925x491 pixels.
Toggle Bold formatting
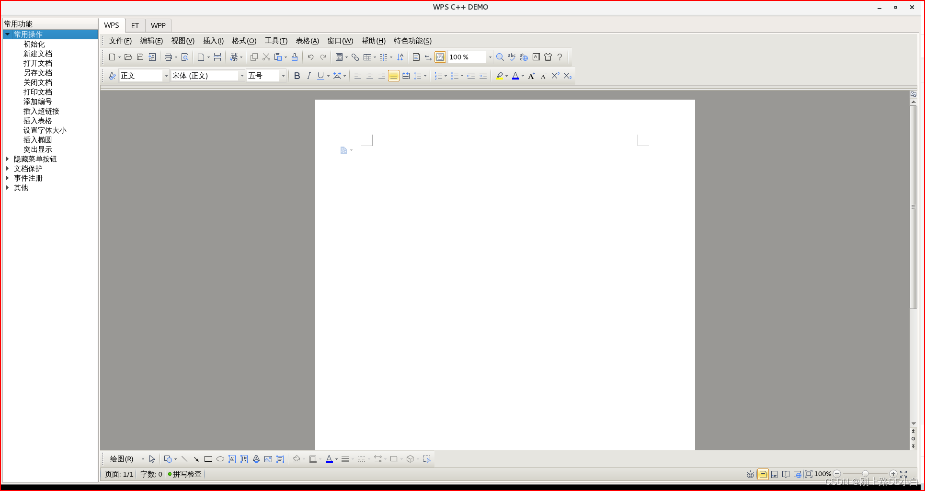coord(297,76)
